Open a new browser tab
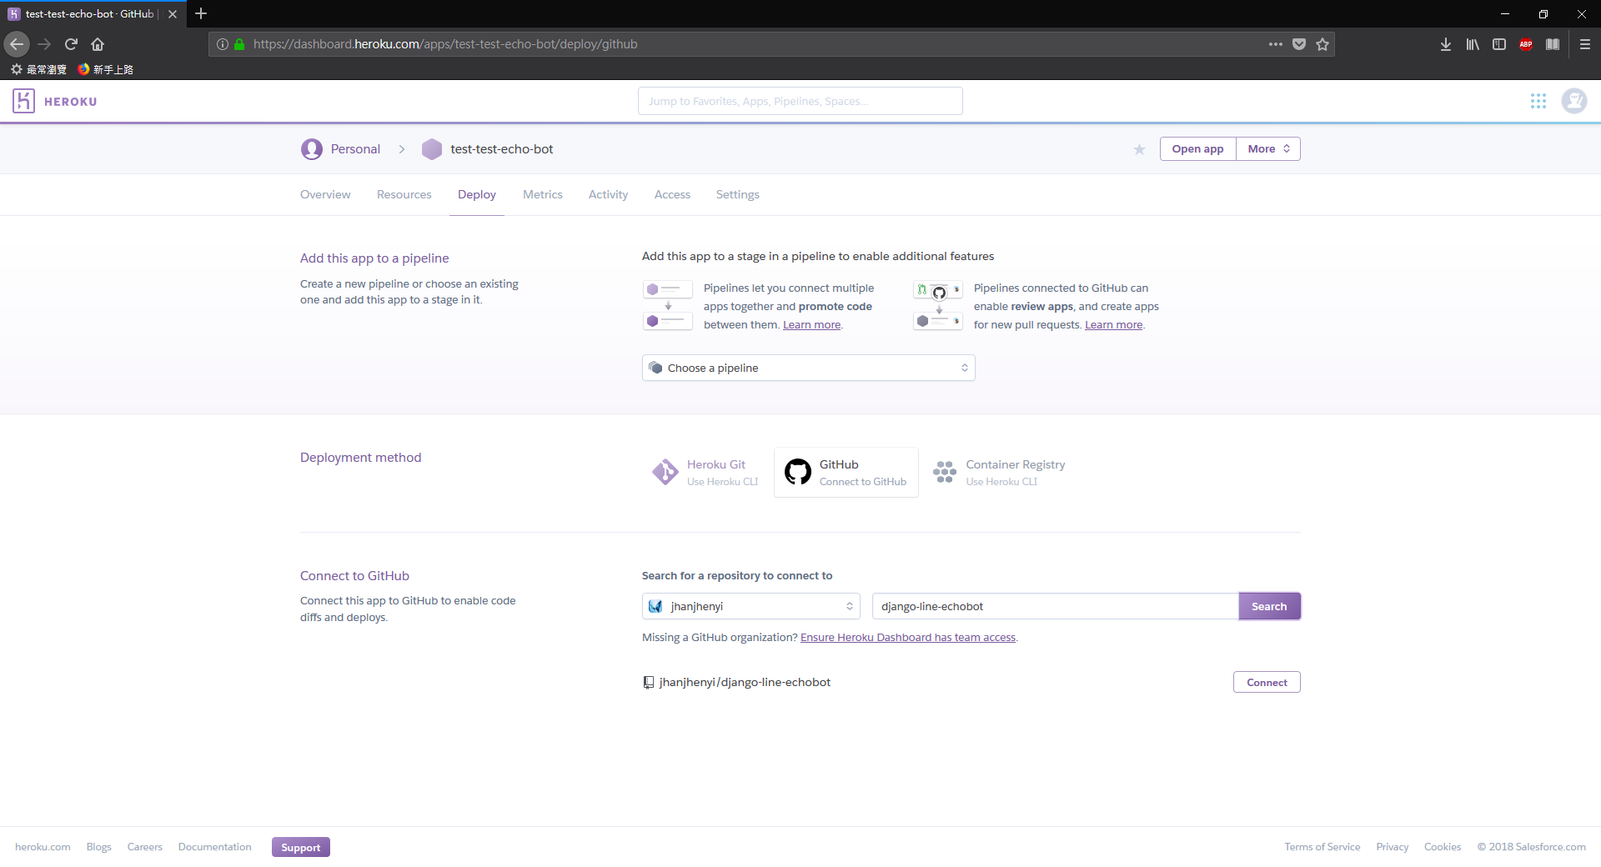Screen dimensions: 1601x867 [x=201, y=13]
